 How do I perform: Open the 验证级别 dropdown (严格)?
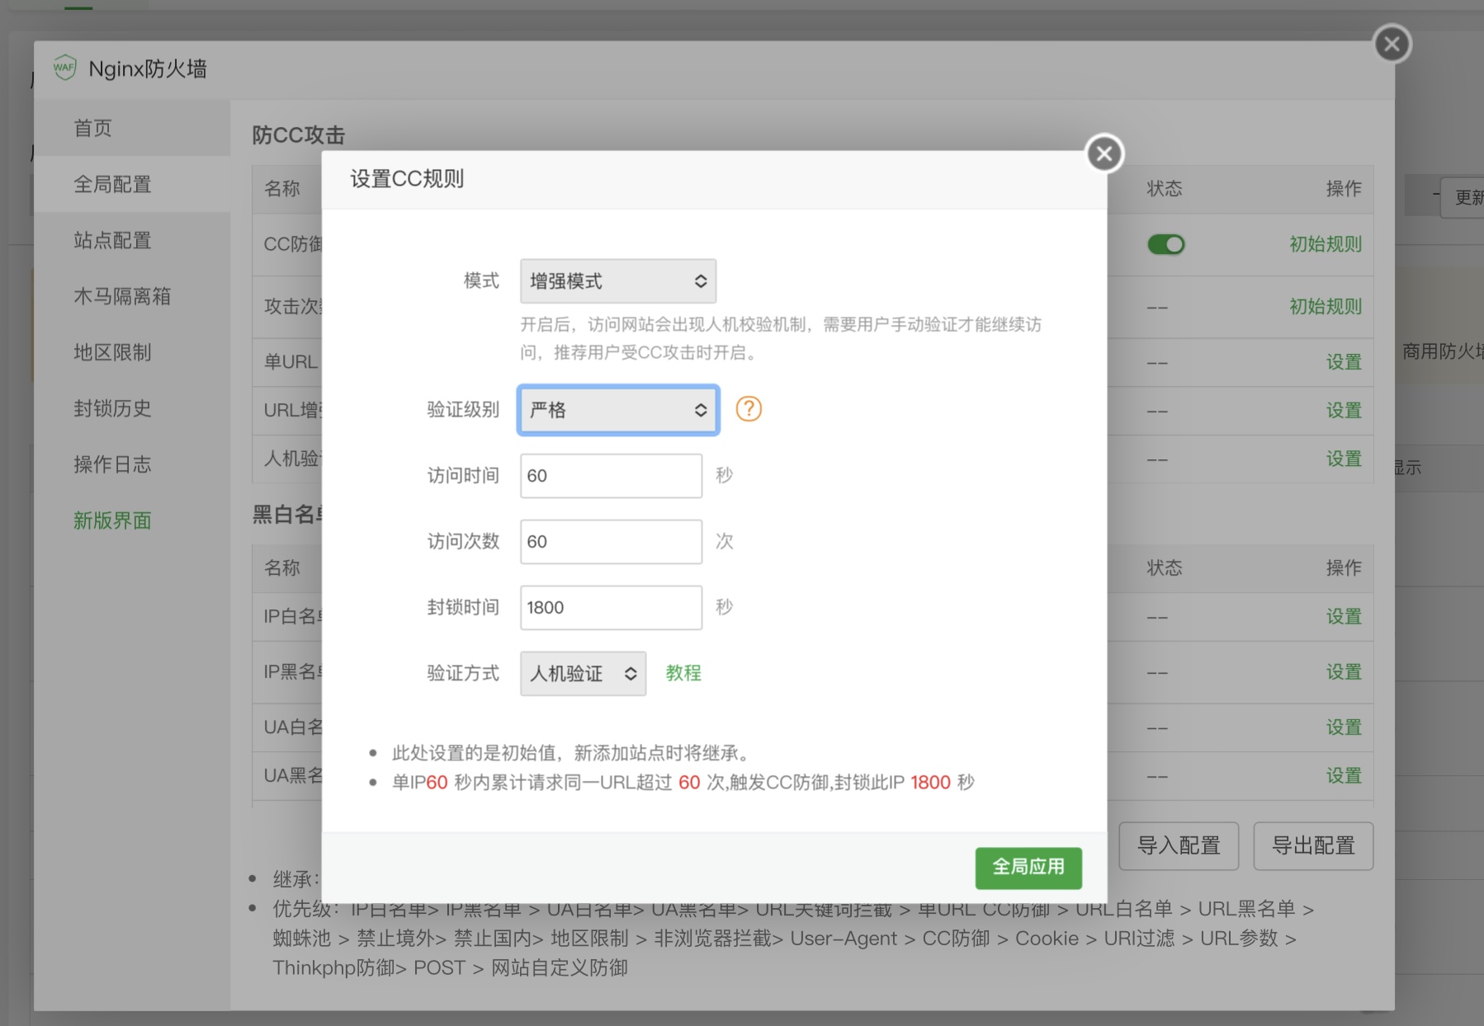(618, 410)
